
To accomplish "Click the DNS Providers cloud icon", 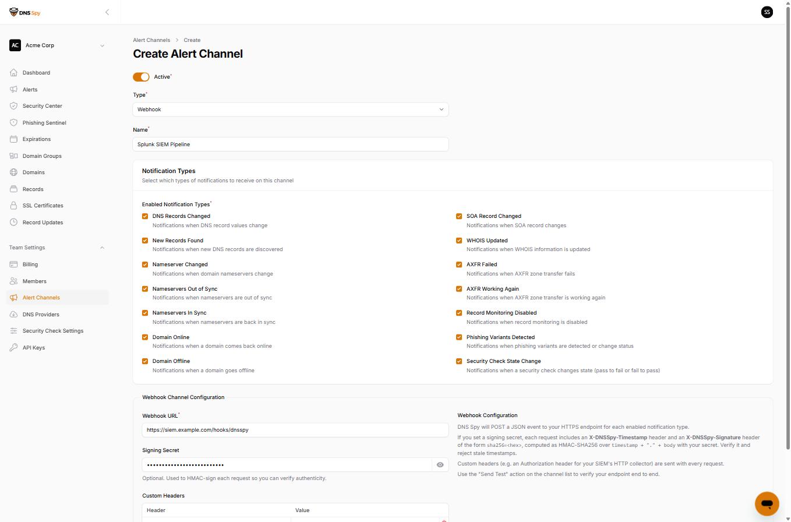I will pos(14,315).
